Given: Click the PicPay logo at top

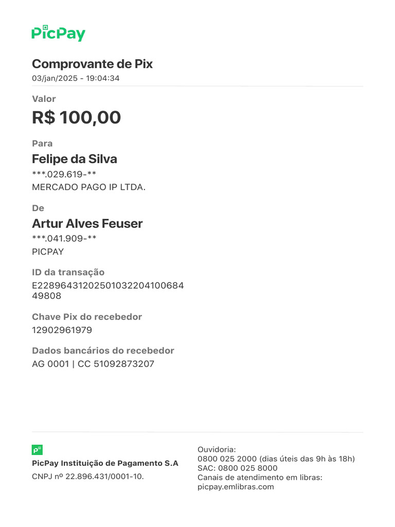Looking at the screenshot, I should click(x=58, y=33).
